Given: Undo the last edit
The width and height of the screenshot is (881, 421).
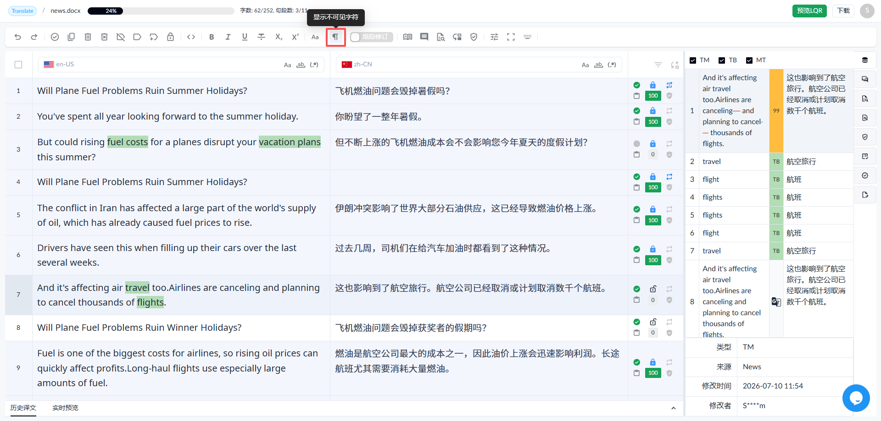Looking at the screenshot, I should click(18, 37).
